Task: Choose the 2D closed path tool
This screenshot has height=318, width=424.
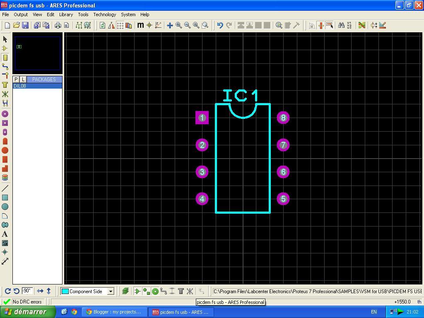Action: pyautogui.click(x=5, y=225)
